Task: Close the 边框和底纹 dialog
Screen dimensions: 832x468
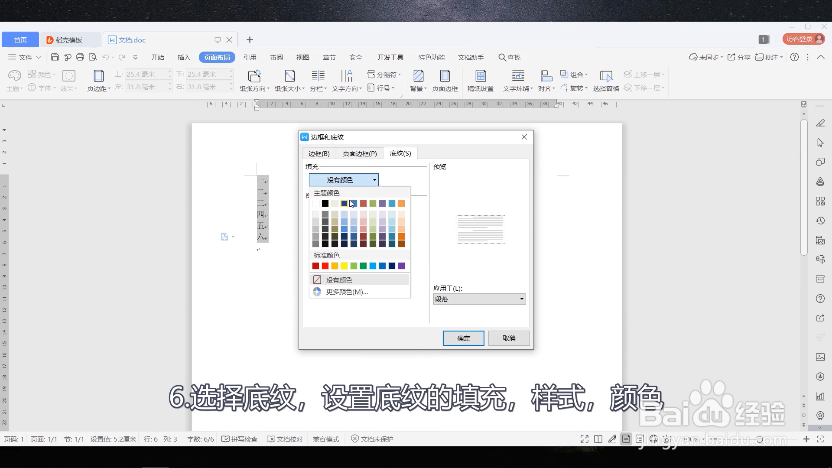Action: click(x=524, y=137)
